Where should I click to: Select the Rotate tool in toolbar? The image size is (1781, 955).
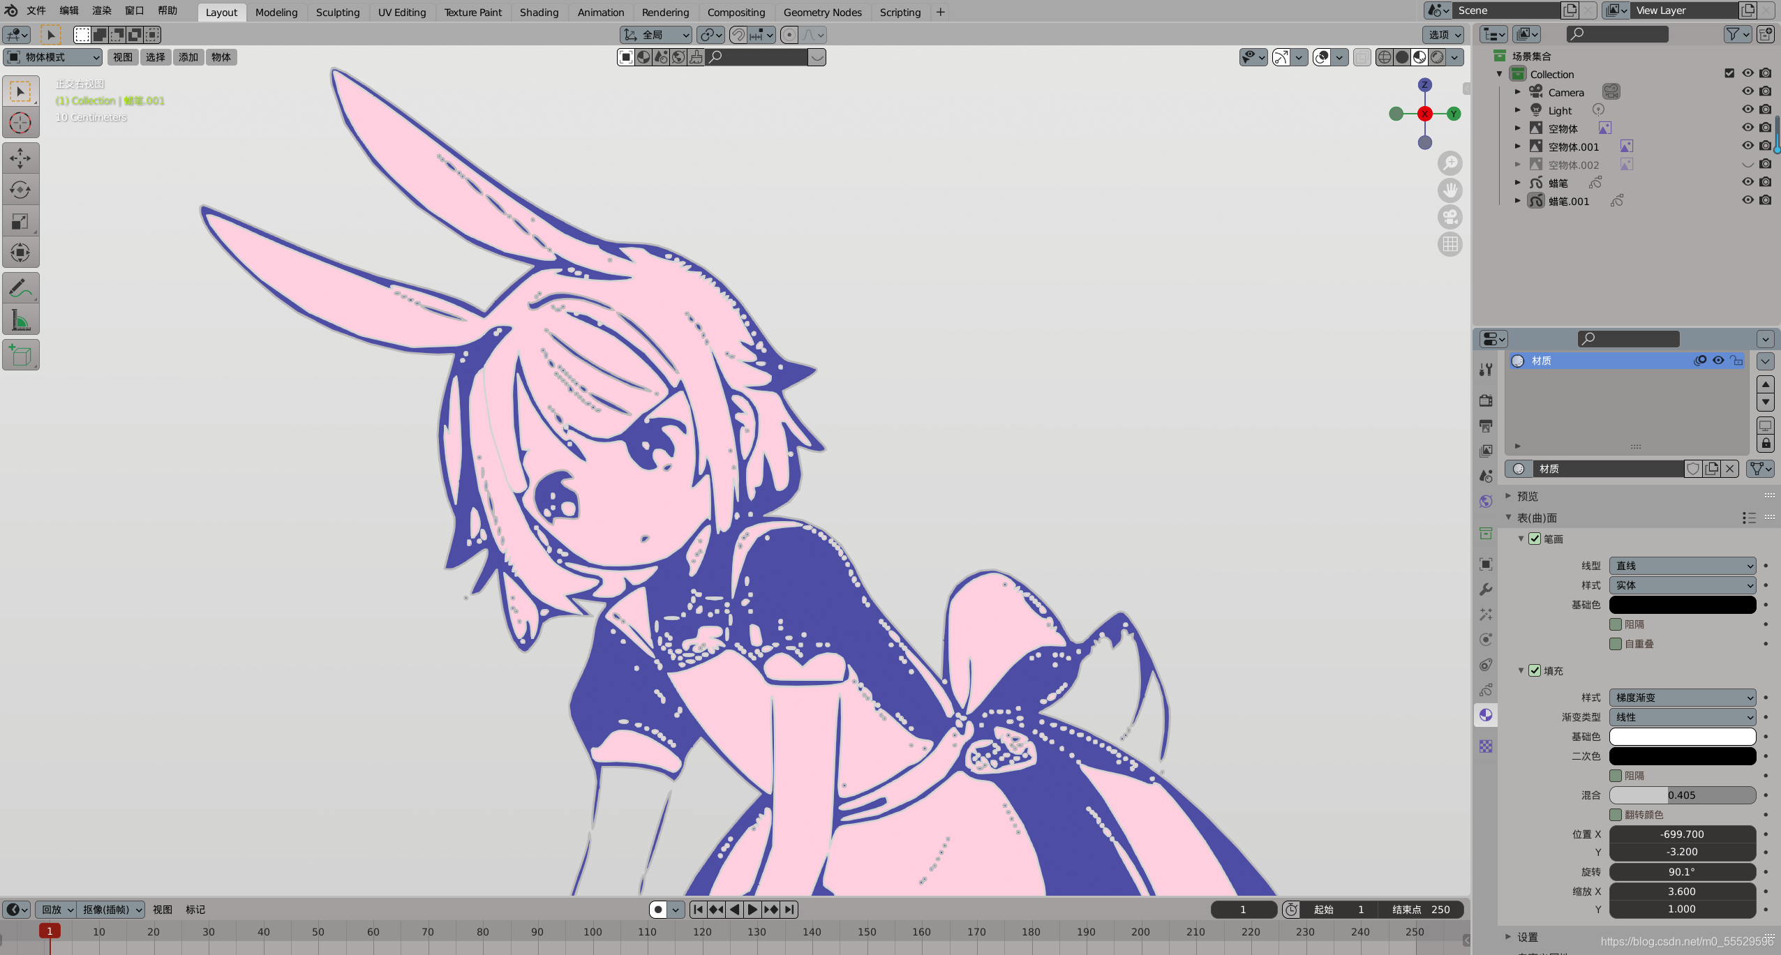(x=20, y=190)
